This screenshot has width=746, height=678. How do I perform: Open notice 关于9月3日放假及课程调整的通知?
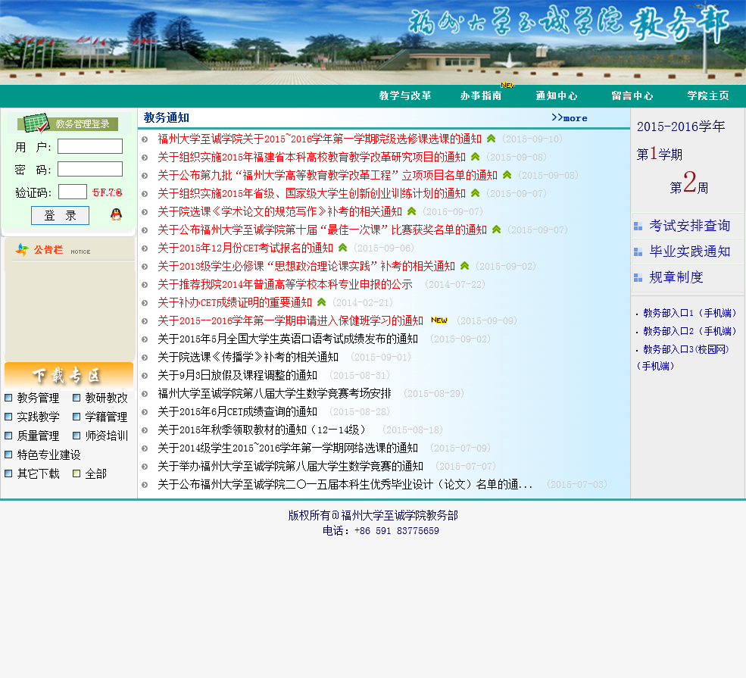tap(237, 376)
